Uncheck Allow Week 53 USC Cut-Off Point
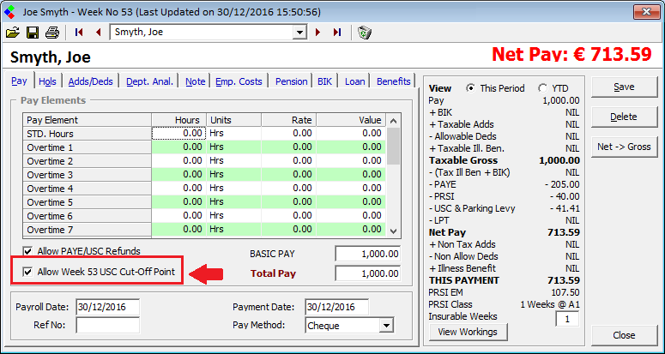 28,273
